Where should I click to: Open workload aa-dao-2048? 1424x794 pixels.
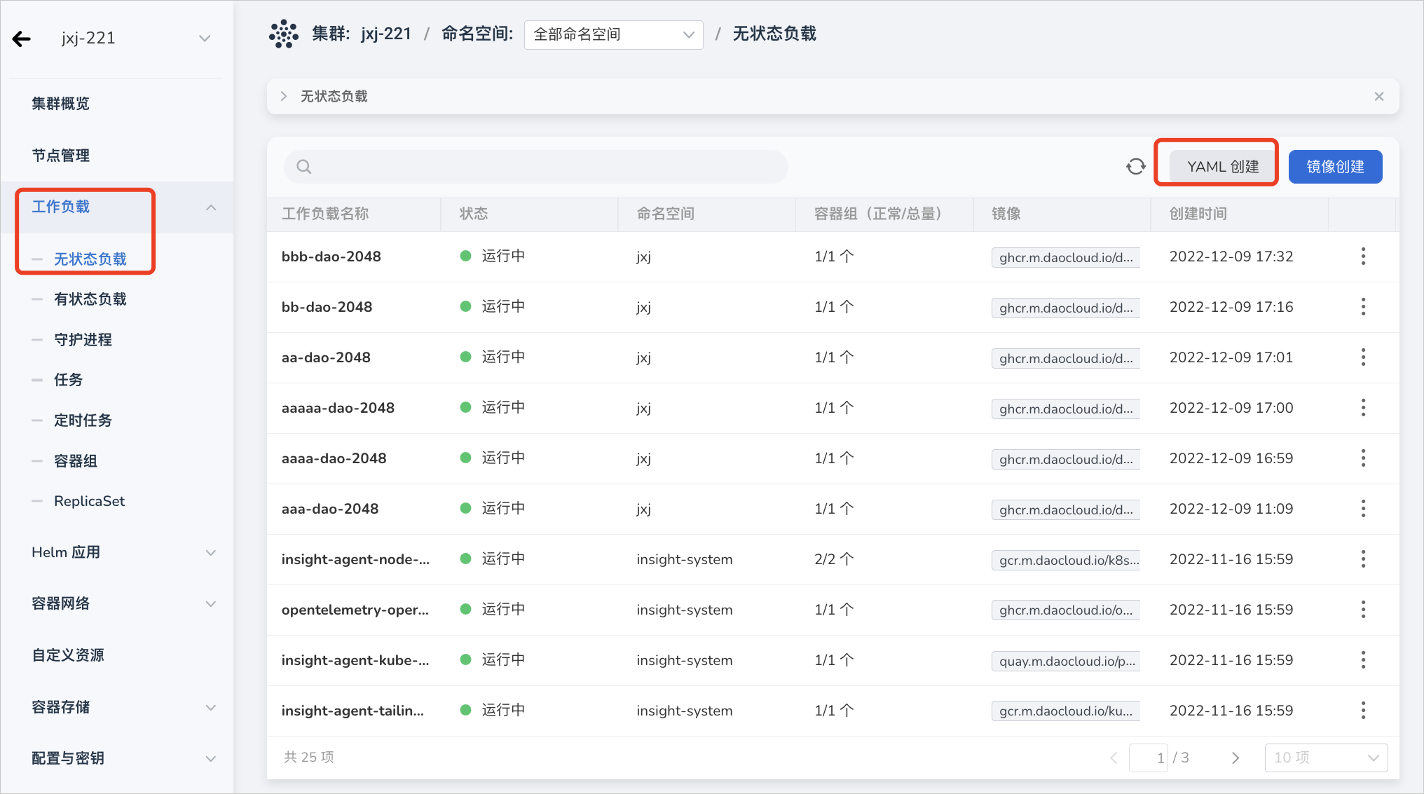pos(326,357)
